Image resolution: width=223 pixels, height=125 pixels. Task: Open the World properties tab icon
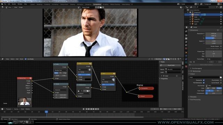click(186, 49)
